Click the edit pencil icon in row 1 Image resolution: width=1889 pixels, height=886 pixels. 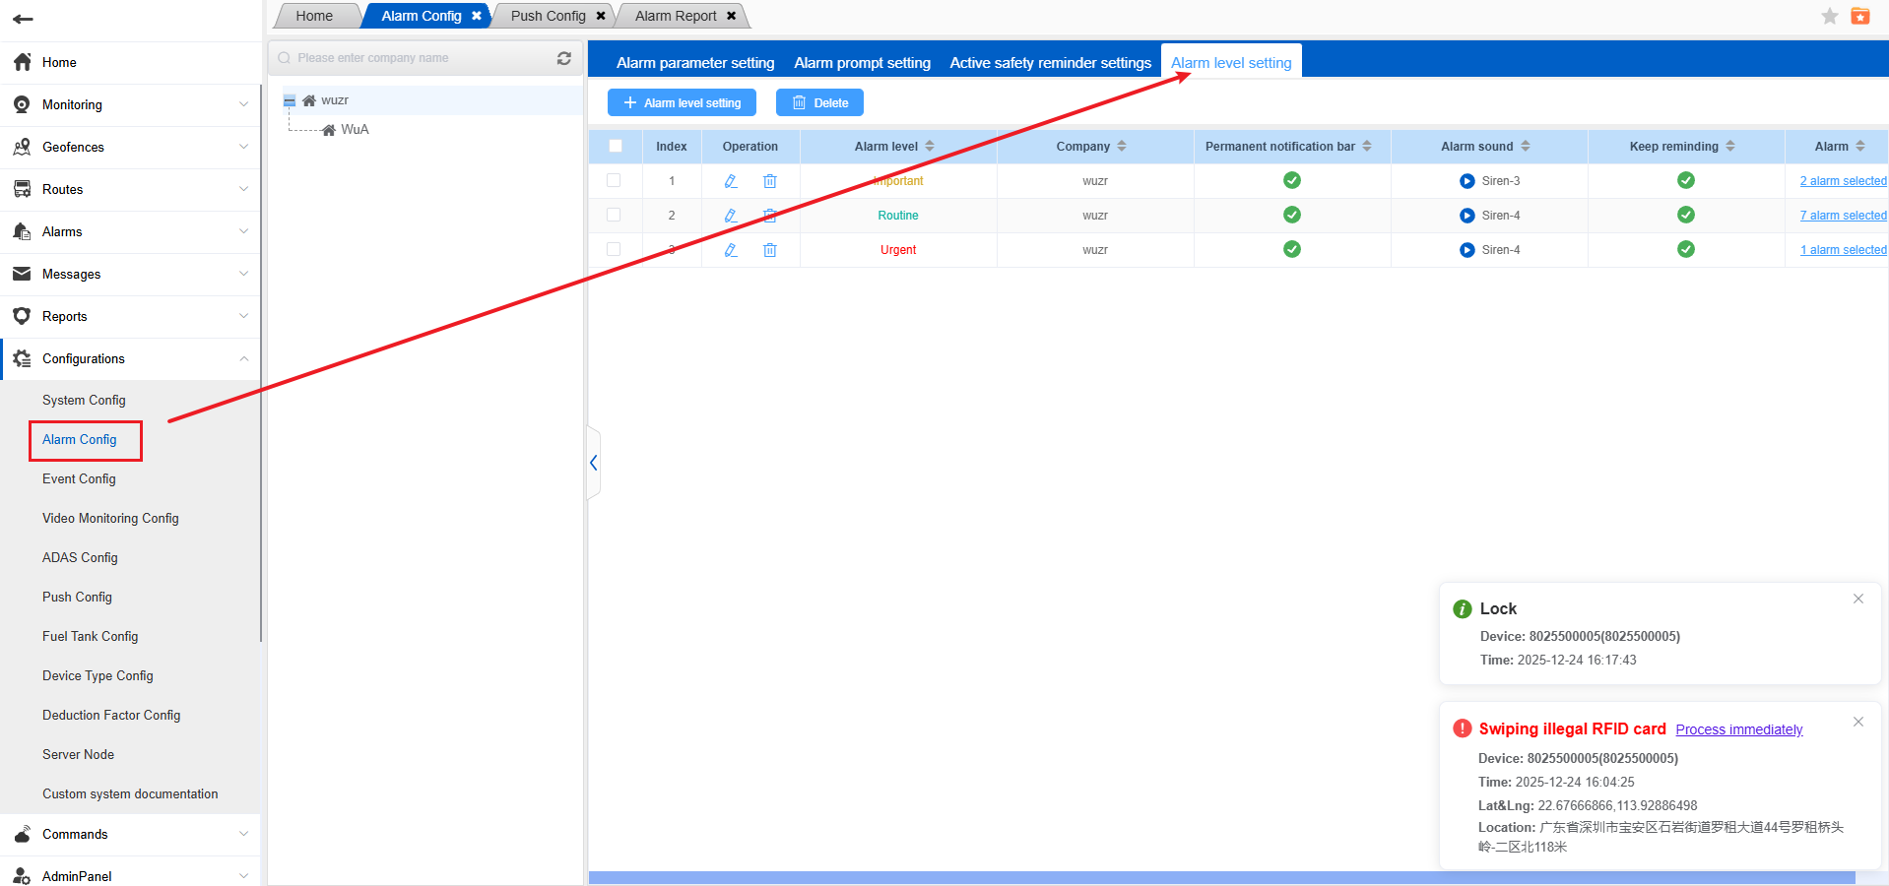731,181
